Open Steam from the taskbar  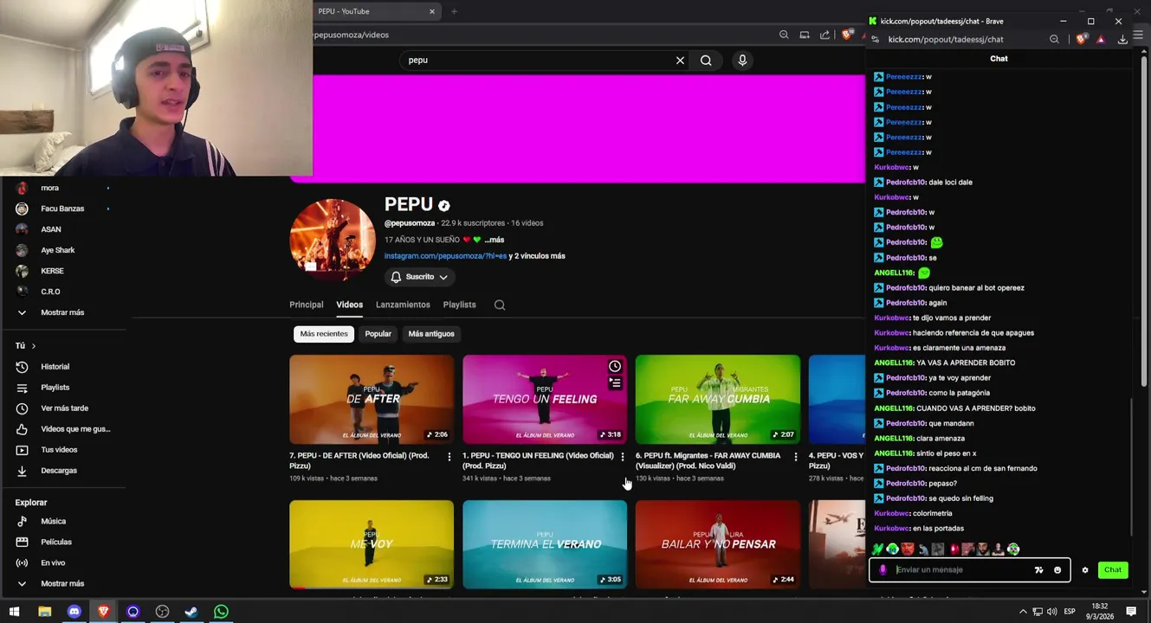pyautogui.click(x=191, y=612)
